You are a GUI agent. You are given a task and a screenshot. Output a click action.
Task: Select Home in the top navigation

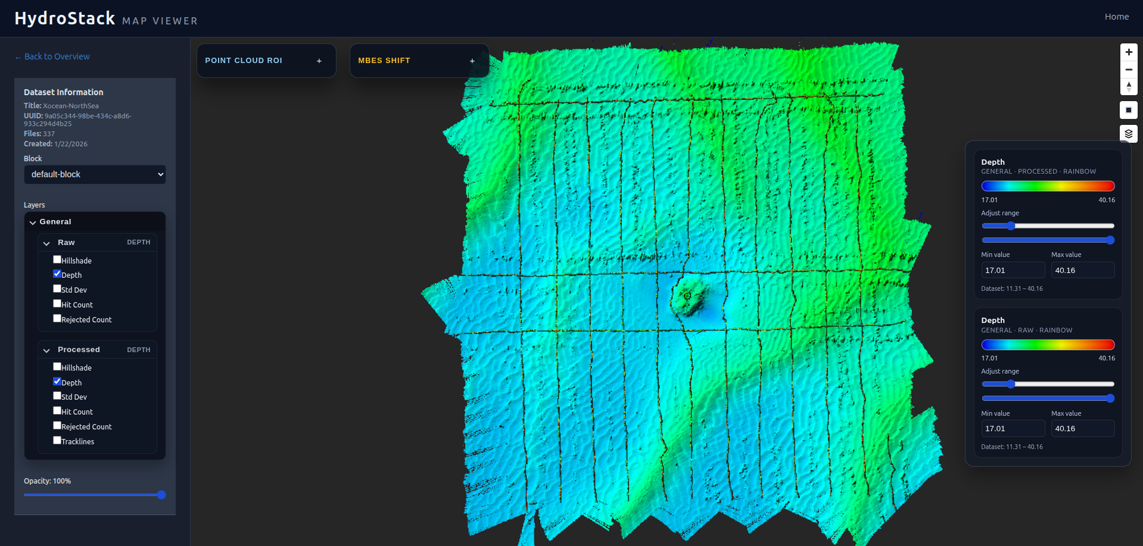tap(1117, 16)
